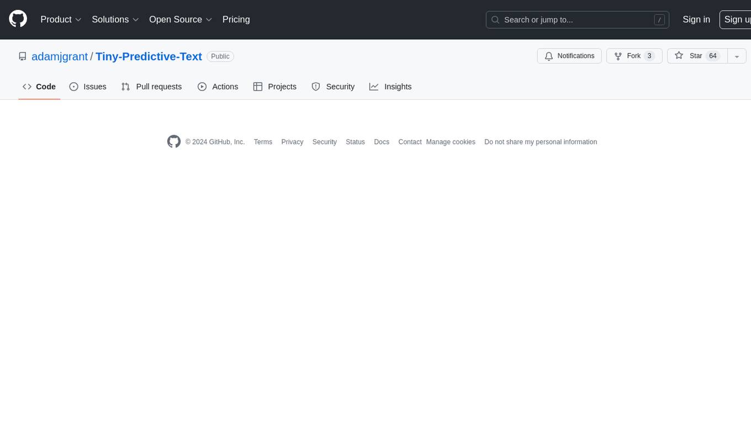The width and height of the screenshot is (751, 421).
Task: Click the GitHub logo in footer
Action: tap(174, 142)
